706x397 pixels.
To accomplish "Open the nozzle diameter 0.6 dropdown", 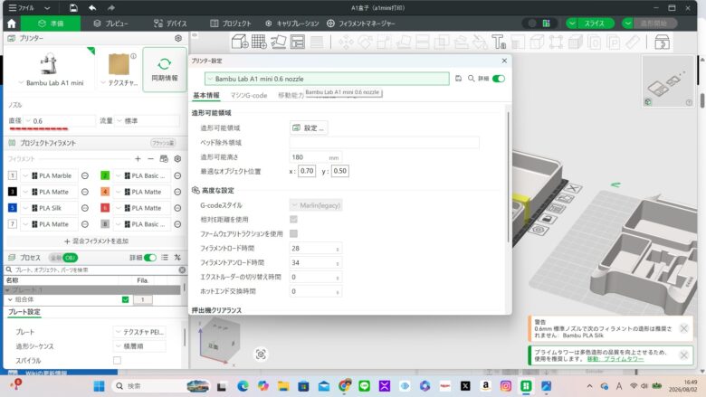I will tap(60, 121).
